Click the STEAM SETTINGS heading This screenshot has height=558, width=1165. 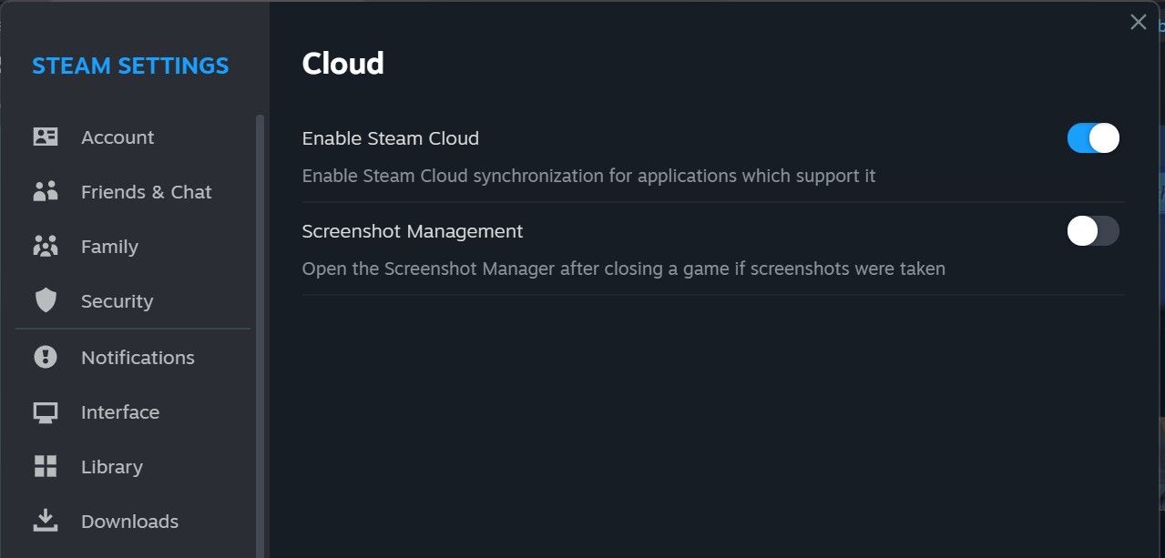[130, 65]
